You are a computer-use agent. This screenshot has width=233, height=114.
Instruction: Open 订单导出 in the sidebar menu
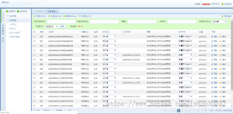coord(12,24)
